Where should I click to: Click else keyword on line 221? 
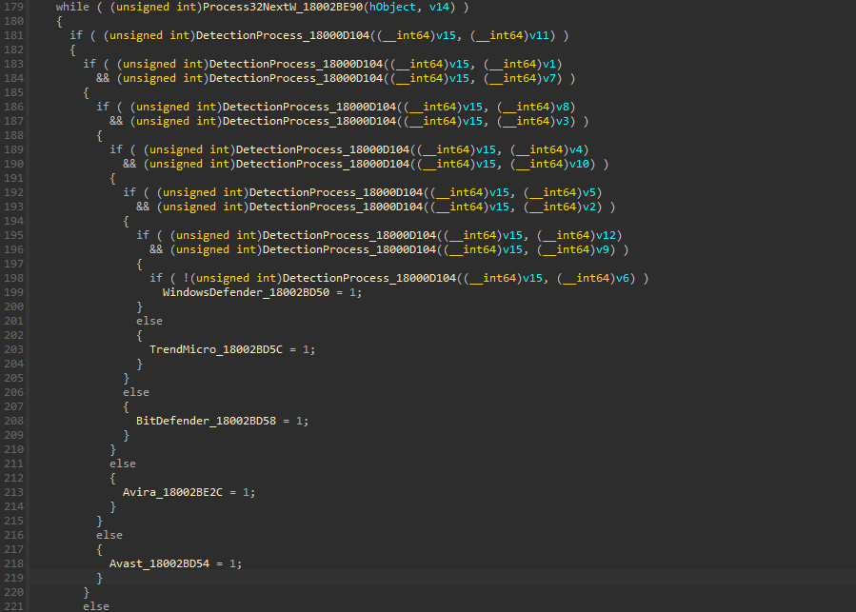(x=96, y=606)
